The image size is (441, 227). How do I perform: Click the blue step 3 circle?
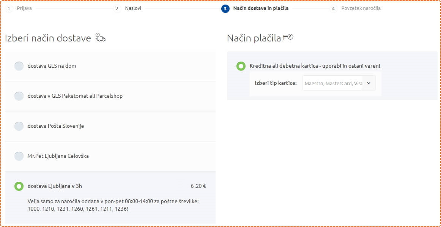point(225,9)
